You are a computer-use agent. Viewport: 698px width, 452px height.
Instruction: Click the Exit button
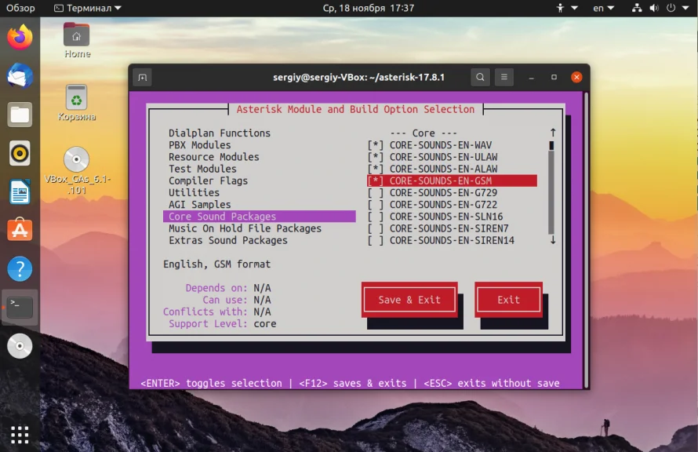508,300
